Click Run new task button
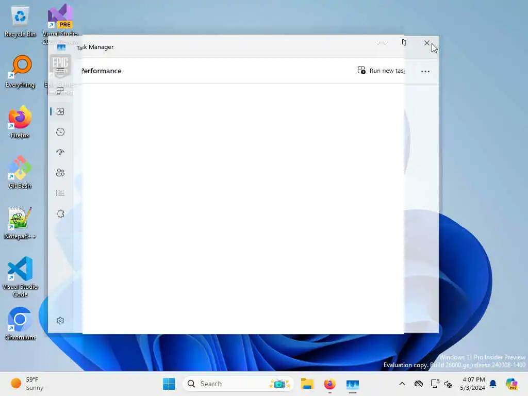This screenshot has width=528, height=396. (381, 71)
